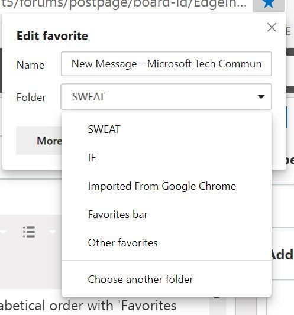Open Choose another folder option
The image size is (294, 315).
coord(166,280)
